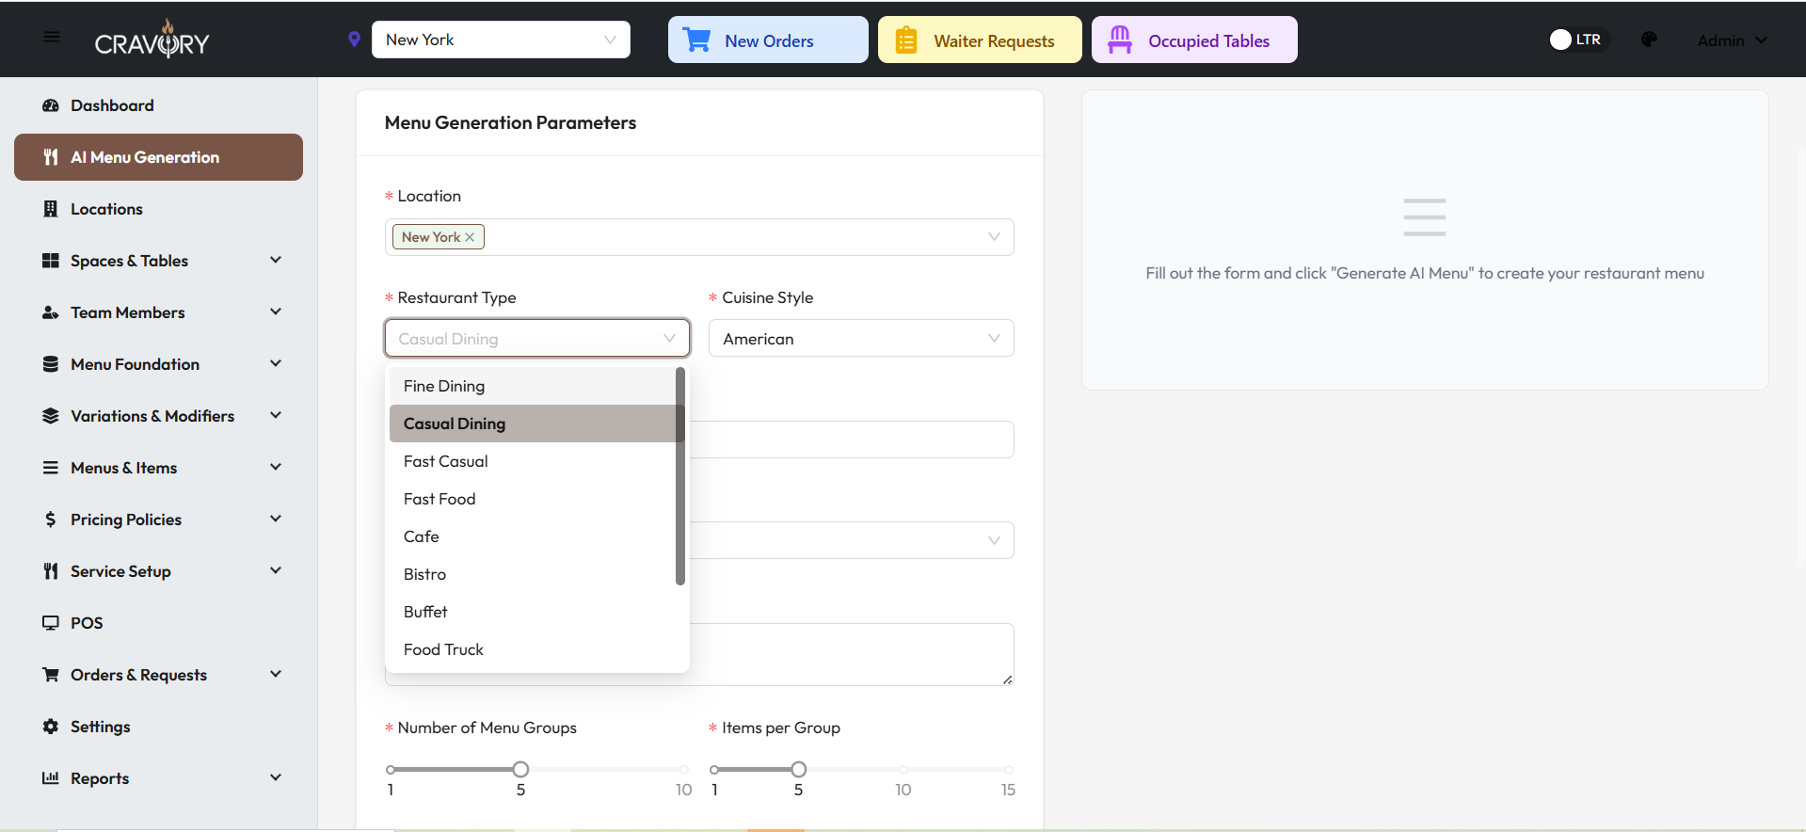Image resolution: width=1806 pixels, height=832 pixels.
Task: Open the Location multi-select dropdown arrow
Action: [x=994, y=237]
